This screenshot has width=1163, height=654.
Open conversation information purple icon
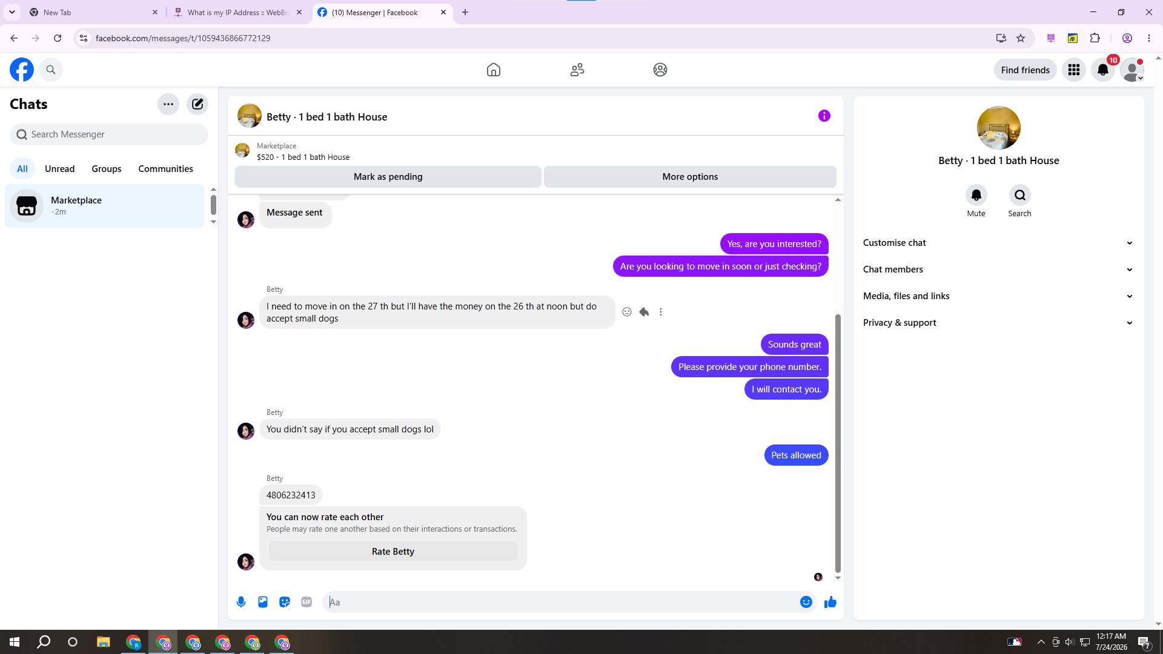[x=824, y=116]
